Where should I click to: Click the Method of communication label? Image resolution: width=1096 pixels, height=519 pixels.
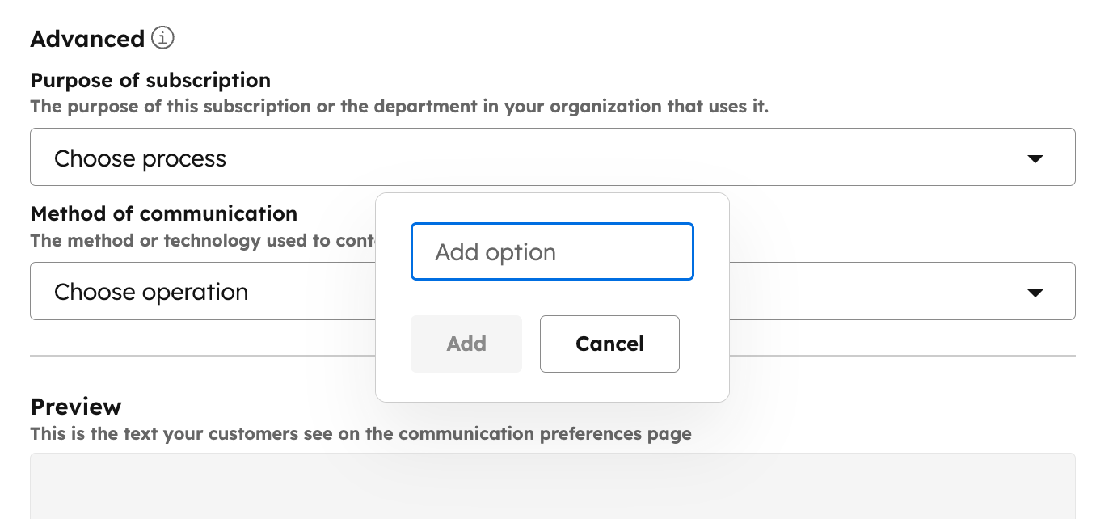click(x=163, y=214)
